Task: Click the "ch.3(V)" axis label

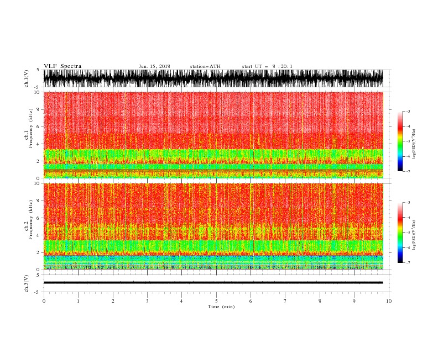Action: [x=27, y=283]
